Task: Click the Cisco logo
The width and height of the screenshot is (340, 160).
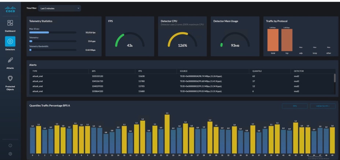Action: 10,9
